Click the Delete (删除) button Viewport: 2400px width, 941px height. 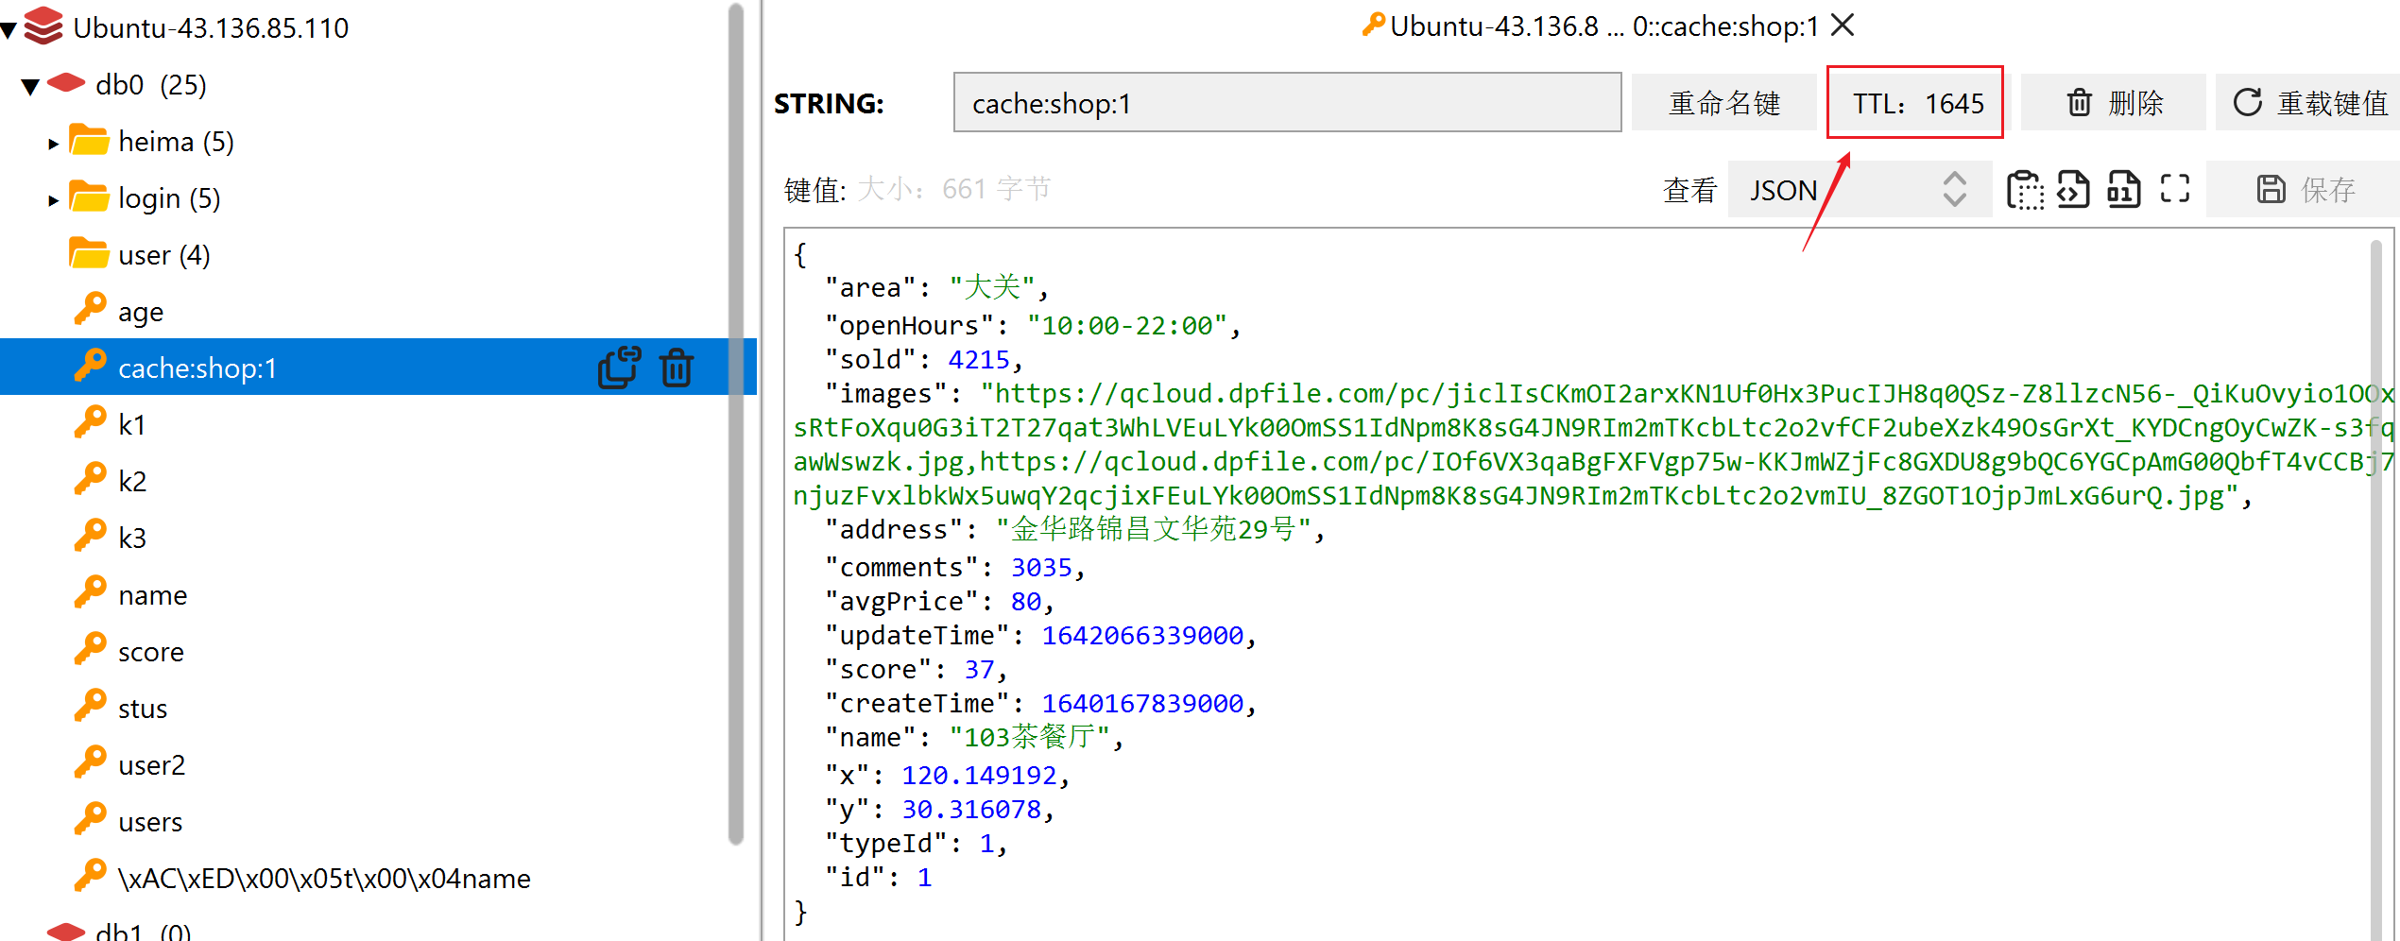(x=2115, y=103)
